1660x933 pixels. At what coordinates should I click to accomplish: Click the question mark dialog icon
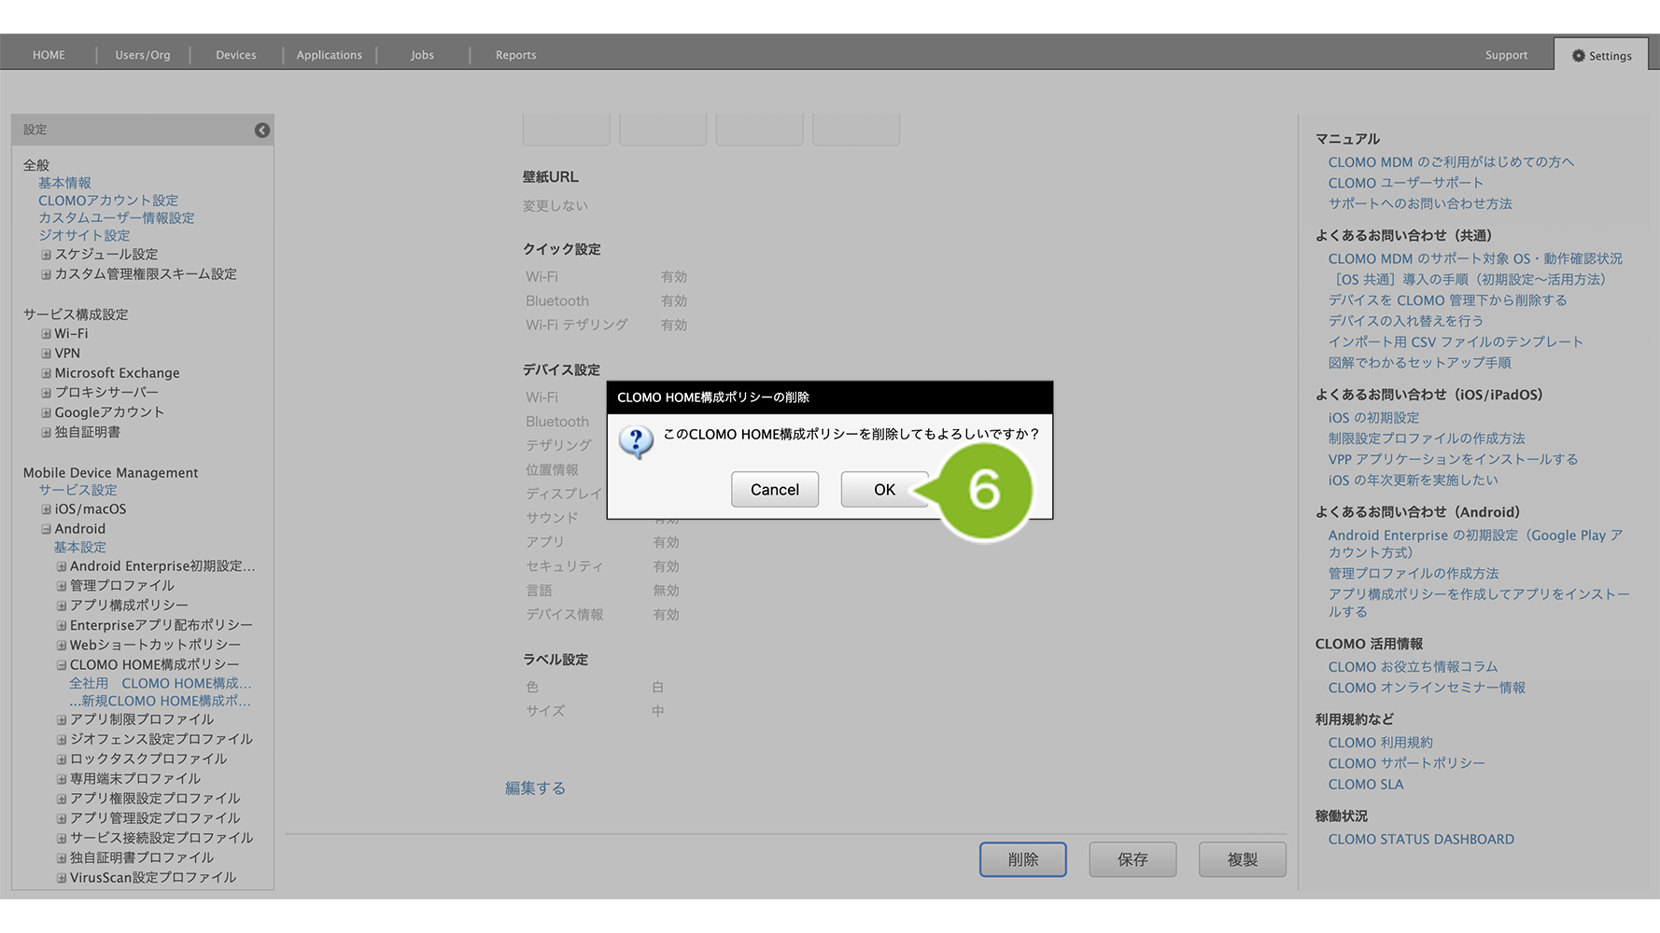(x=637, y=441)
